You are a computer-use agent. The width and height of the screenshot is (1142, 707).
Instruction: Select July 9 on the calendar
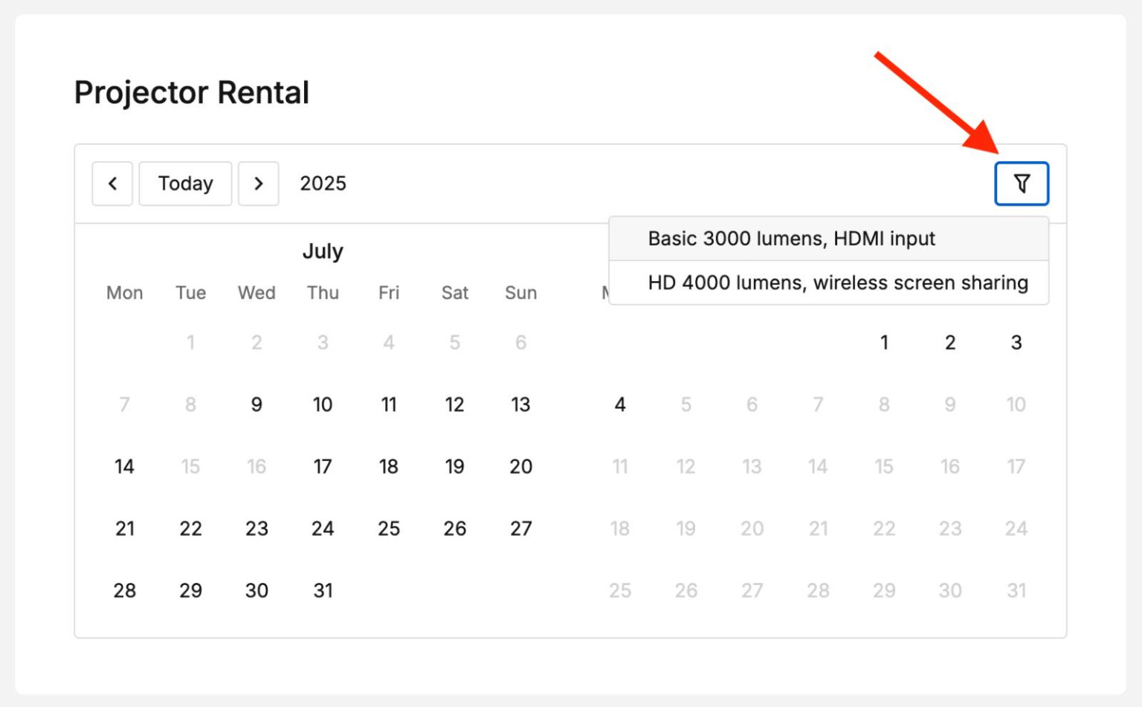pos(257,404)
